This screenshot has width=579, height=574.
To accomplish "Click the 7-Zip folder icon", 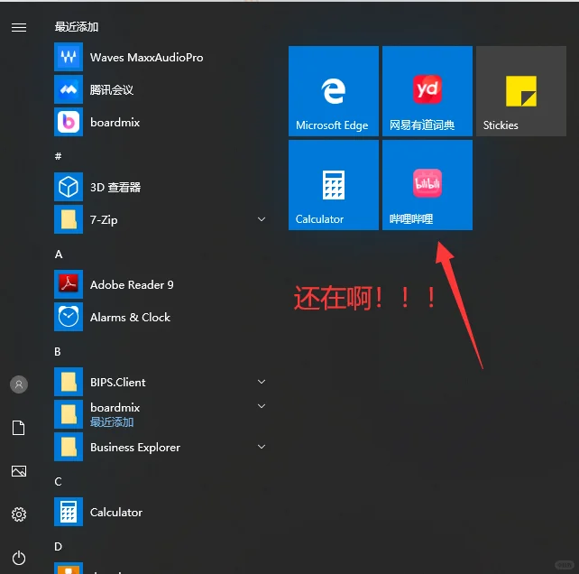I will point(69,219).
